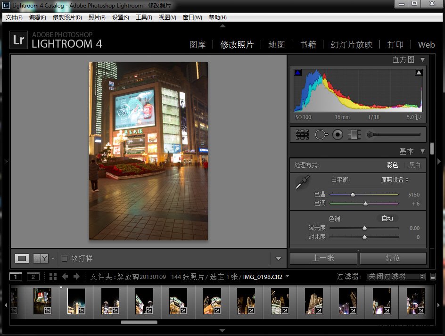Select the White Balance eyedropper
Image resolution: width=445 pixels, height=336 pixels.
(x=302, y=183)
